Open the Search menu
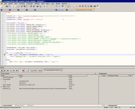 (x=11, y=4)
